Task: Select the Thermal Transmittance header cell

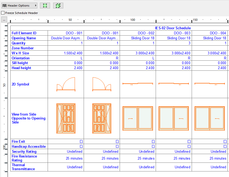Action: [x=29, y=167]
